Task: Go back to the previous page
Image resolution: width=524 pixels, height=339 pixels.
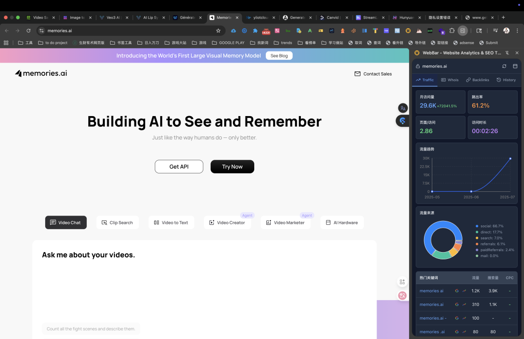Action: tap(7, 31)
